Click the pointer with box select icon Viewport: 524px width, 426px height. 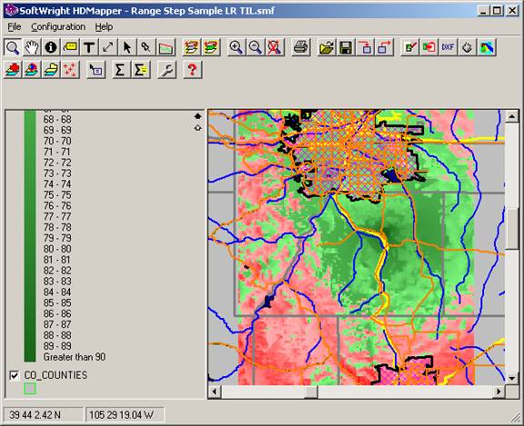pos(96,70)
